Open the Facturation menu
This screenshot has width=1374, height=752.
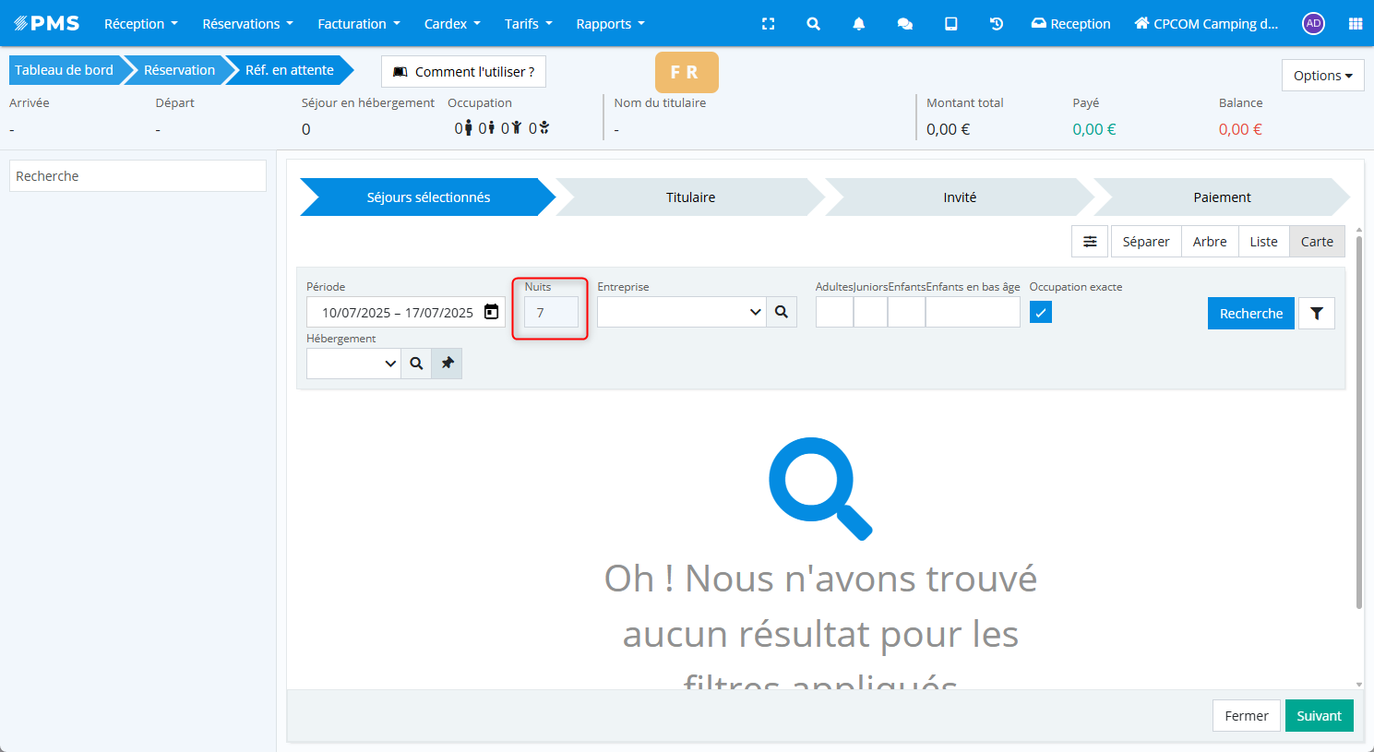[x=358, y=24]
